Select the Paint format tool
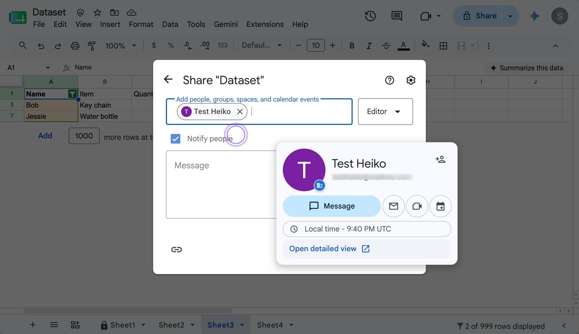This screenshot has width=579, height=334. click(92, 46)
